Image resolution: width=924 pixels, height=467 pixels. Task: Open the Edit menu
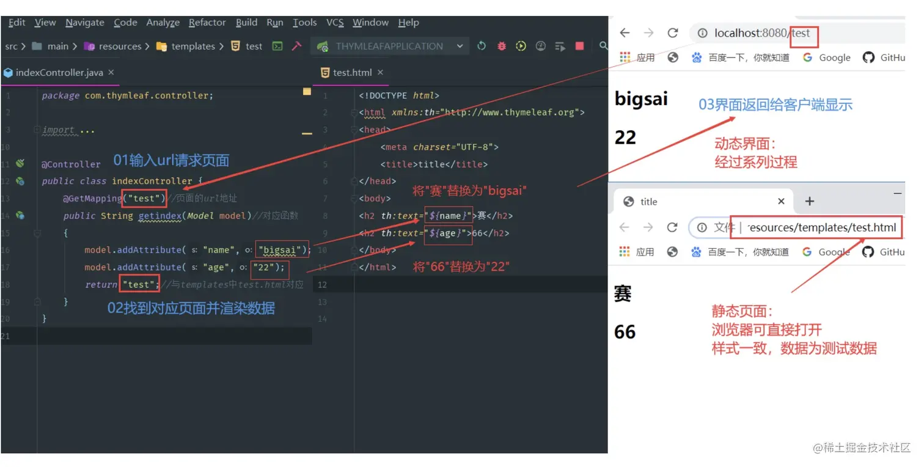(x=16, y=23)
